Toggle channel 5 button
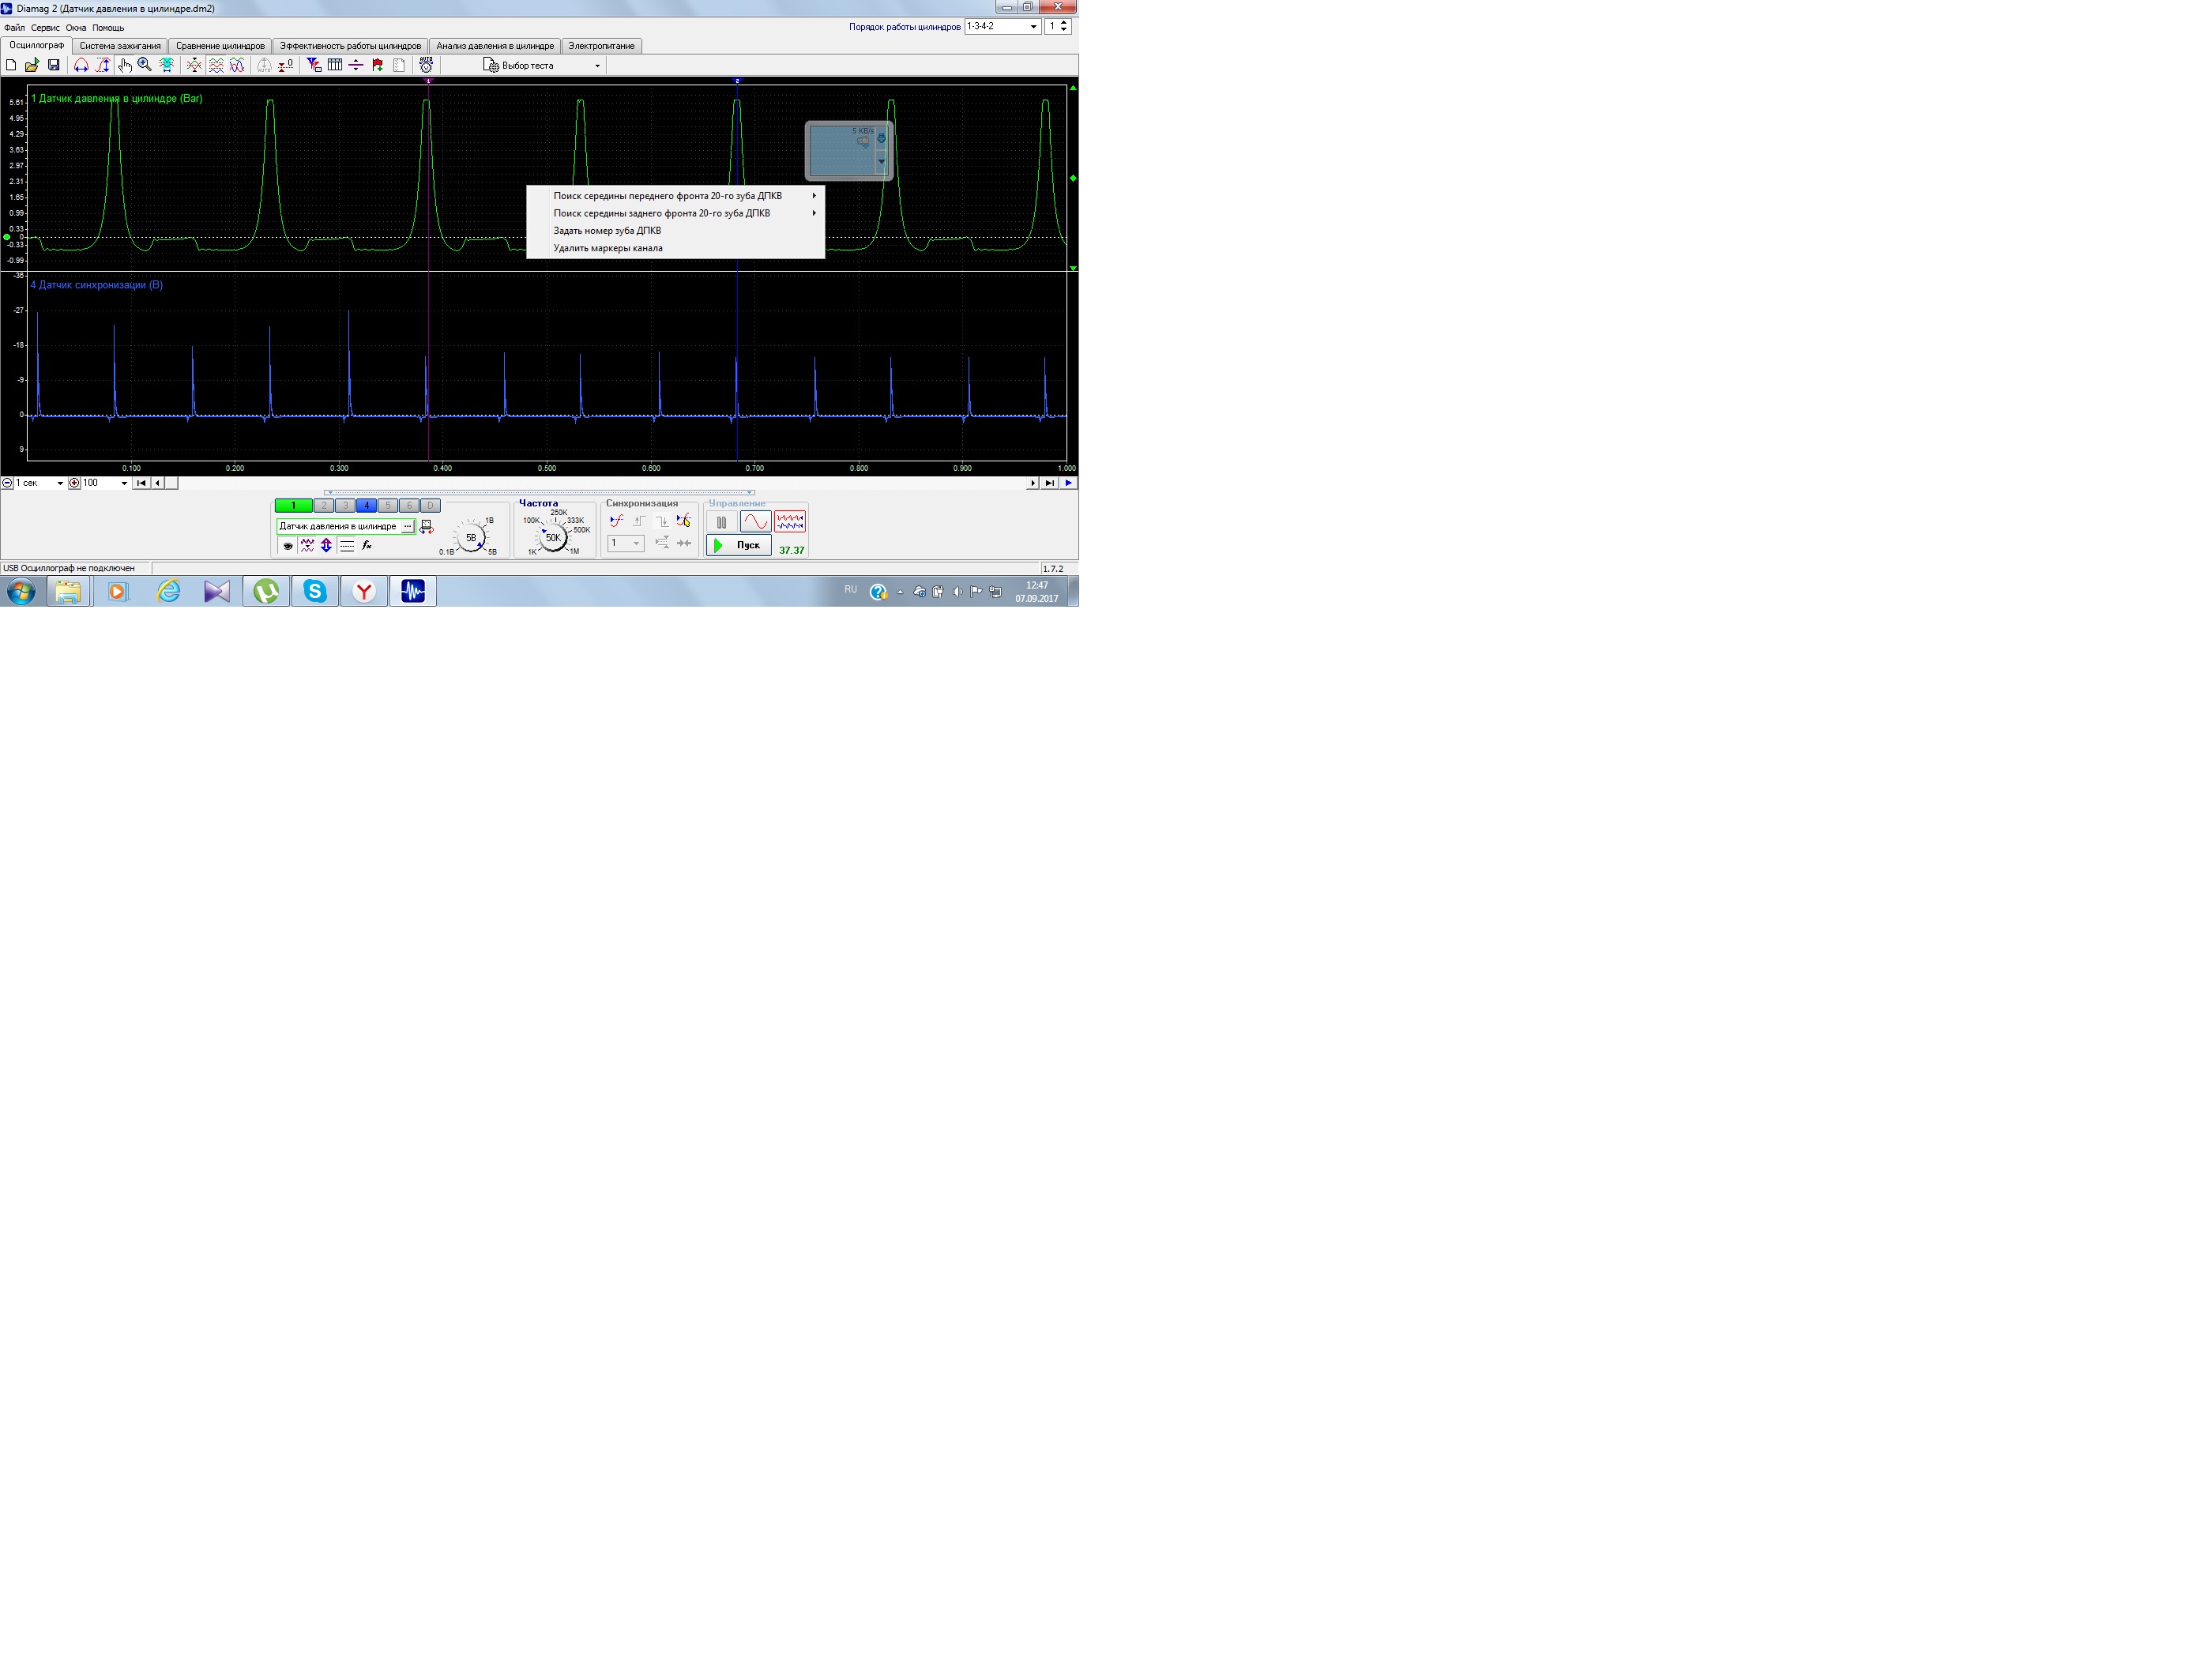Image resolution: width=2212 pixels, height=1659 pixels. [388, 506]
